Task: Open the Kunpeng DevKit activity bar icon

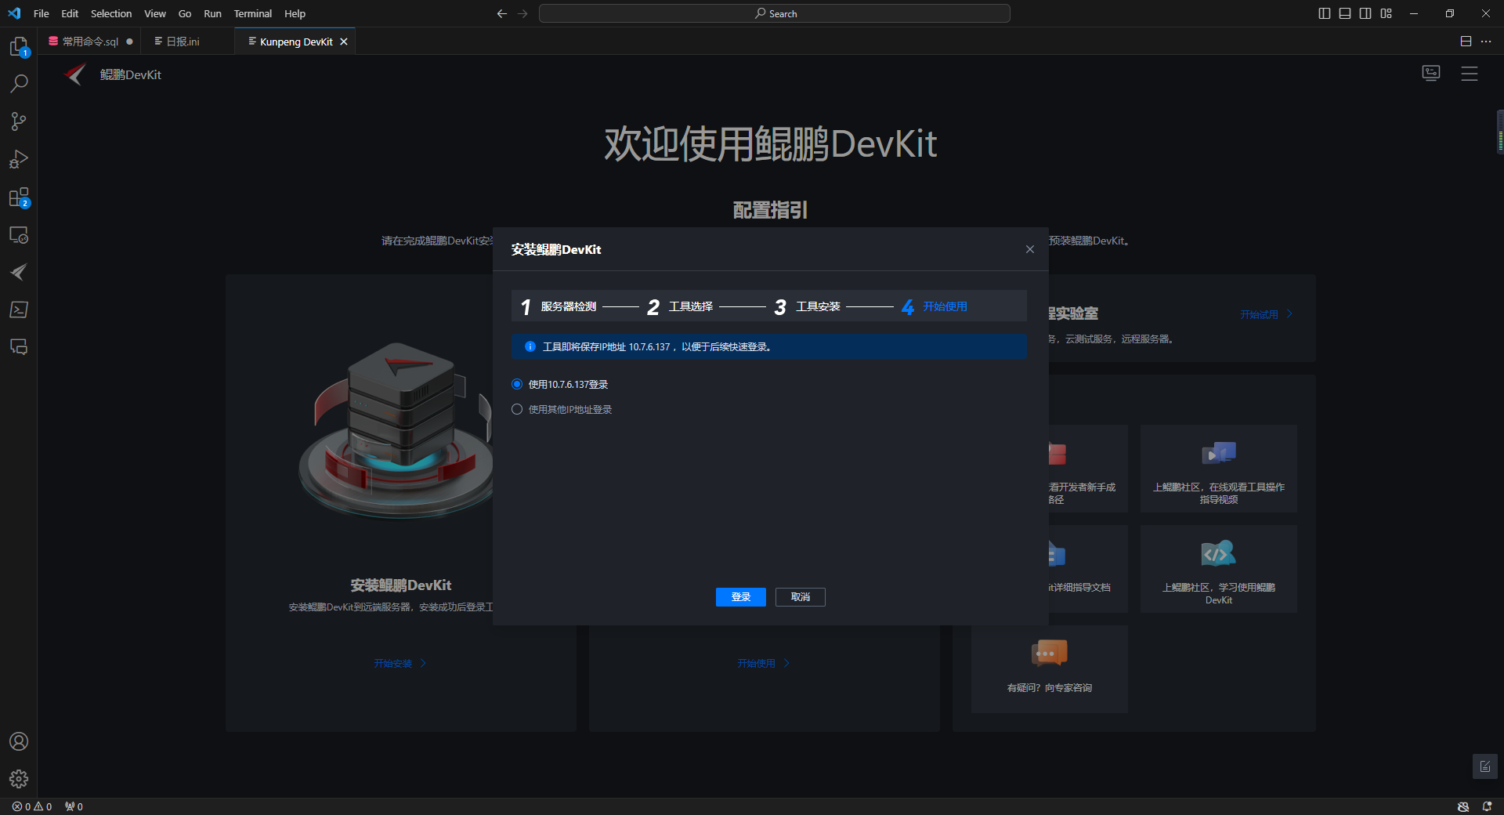Action: click(x=19, y=272)
